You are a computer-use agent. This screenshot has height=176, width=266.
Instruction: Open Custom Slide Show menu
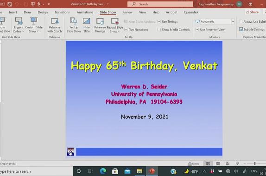pos(34,25)
